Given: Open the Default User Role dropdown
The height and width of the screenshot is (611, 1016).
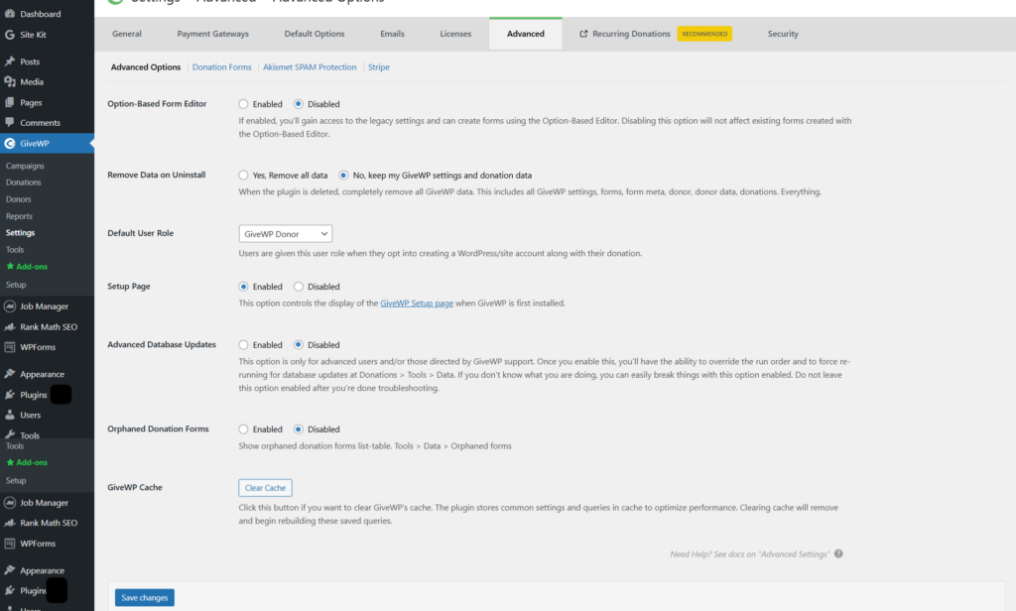Looking at the screenshot, I should [285, 234].
